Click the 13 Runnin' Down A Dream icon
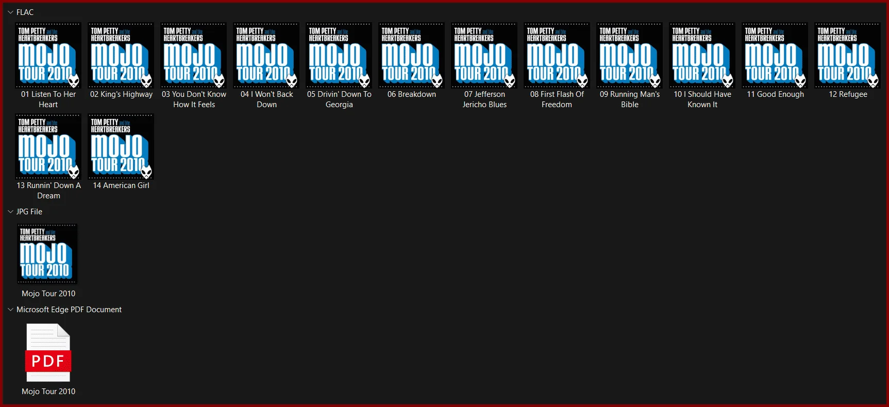 (x=48, y=146)
